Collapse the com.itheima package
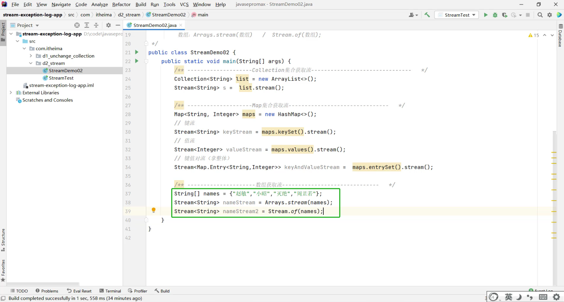 25,48
